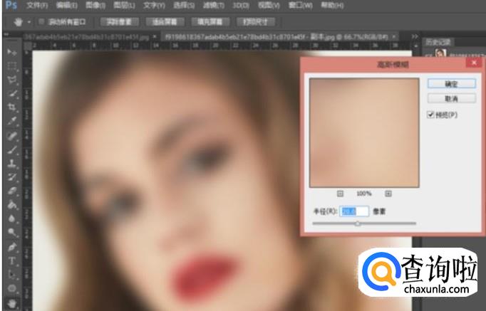Viewport: 486px width, 311px height.
Task: Select the Horizontal Type tool
Action: (12, 260)
